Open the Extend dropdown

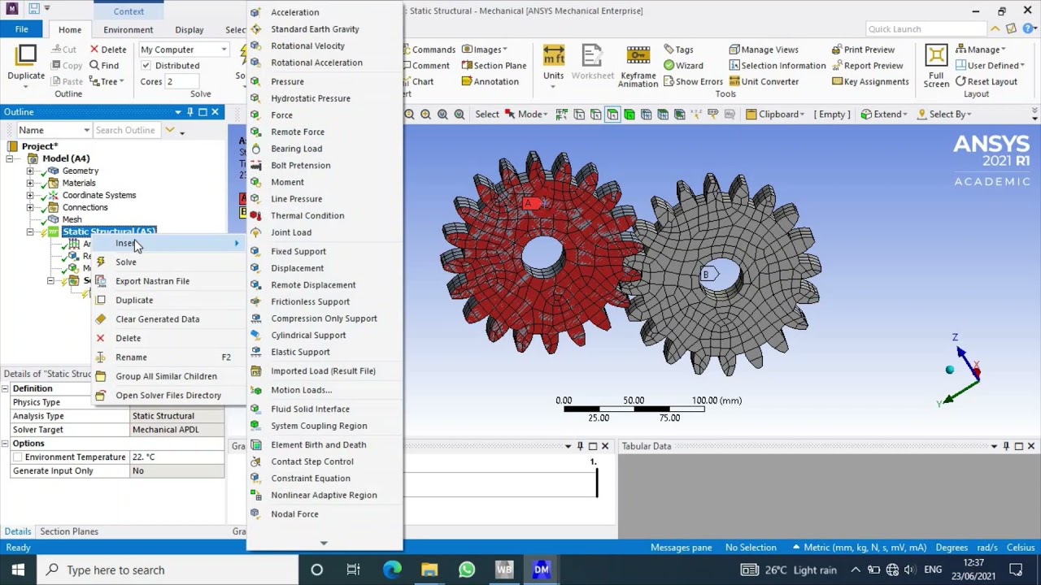pos(885,115)
